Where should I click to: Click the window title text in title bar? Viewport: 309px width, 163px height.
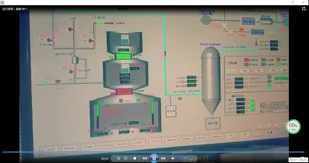14,8
